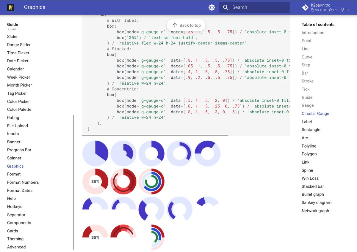Open Progress Bar in sidebar
Viewport: 357px width, 252px height.
[19, 150]
